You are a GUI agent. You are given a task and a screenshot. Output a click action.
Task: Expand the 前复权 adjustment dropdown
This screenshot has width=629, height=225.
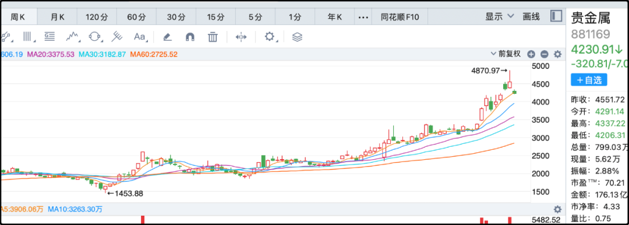pyautogui.click(x=506, y=54)
